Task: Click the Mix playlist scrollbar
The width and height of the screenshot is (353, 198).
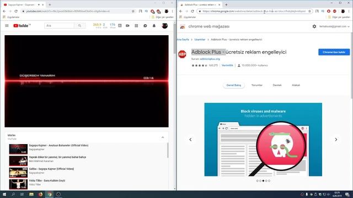Action: [x=168, y=150]
